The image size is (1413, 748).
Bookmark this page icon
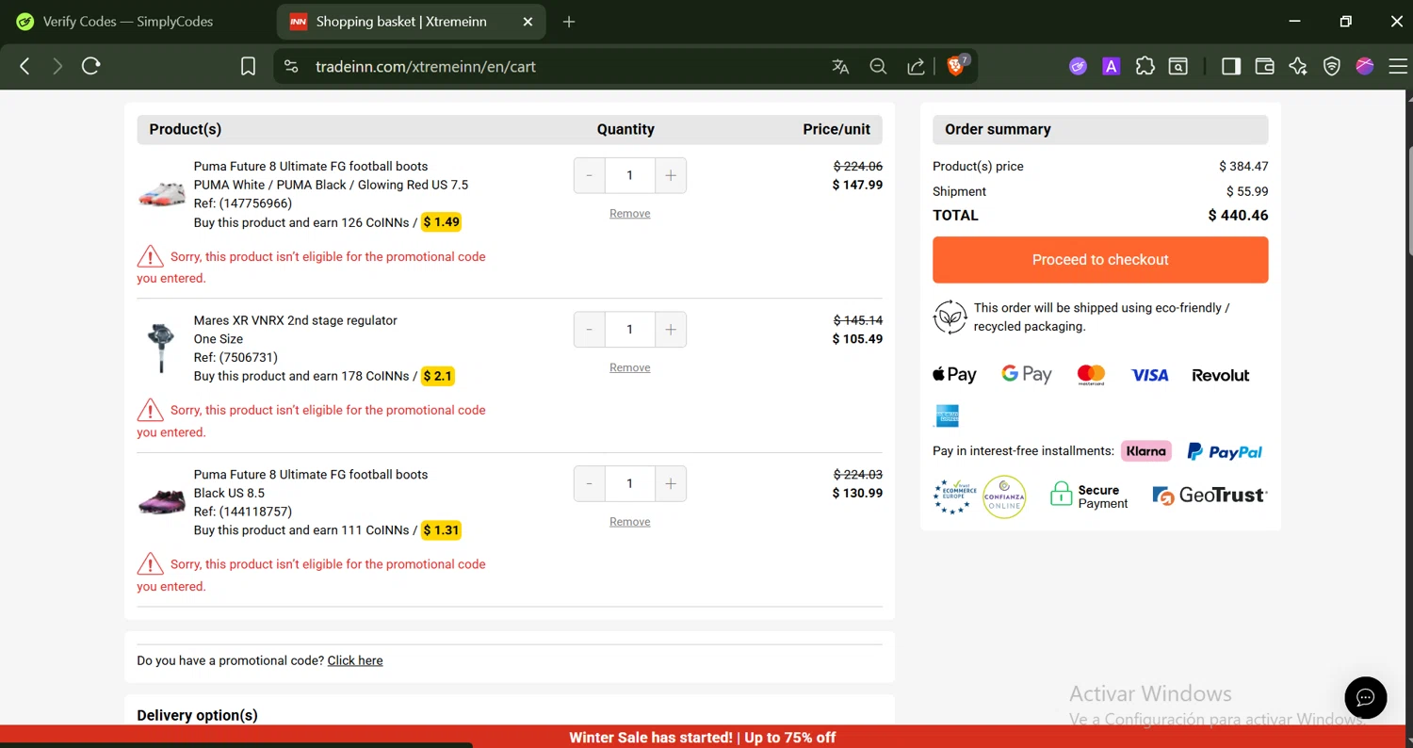tap(248, 67)
